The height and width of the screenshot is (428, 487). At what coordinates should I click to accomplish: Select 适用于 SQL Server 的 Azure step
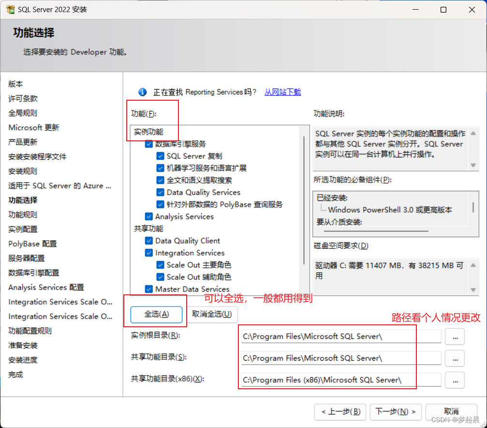point(60,186)
